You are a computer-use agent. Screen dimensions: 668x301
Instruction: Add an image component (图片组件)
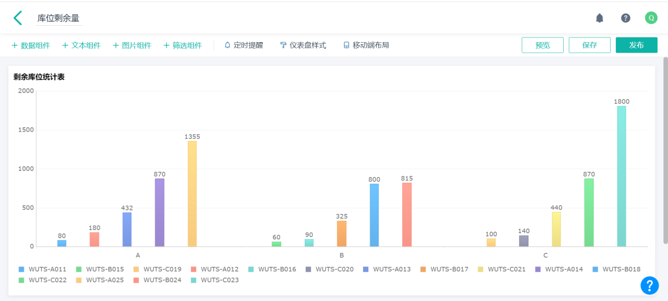(x=132, y=45)
